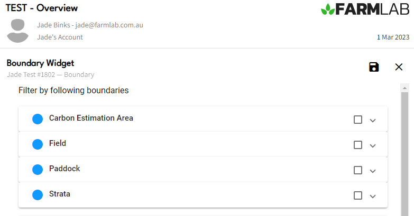The height and width of the screenshot is (216, 414).
Task: Close the Boundary Widget panel
Action: [399, 67]
